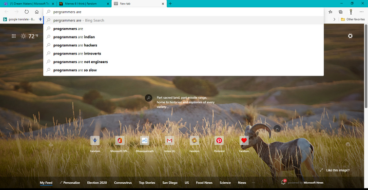This screenshot has width=368, height=190.
Task: Collapse quick links with the up chevron
Action: pyautogui.click(x=277, y=129)
